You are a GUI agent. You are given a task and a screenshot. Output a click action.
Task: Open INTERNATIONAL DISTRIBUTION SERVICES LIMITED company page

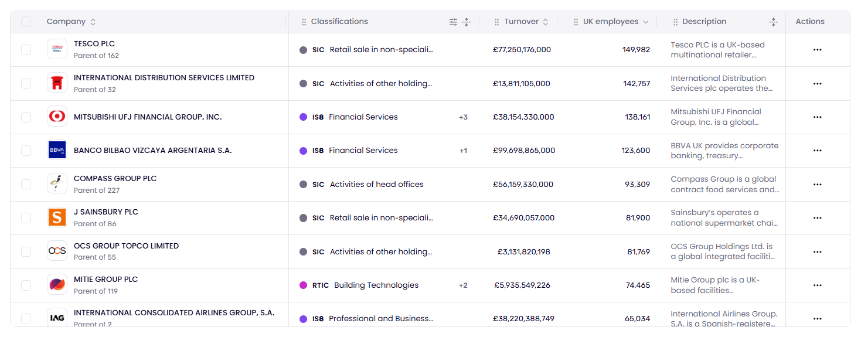click(164, 78)
